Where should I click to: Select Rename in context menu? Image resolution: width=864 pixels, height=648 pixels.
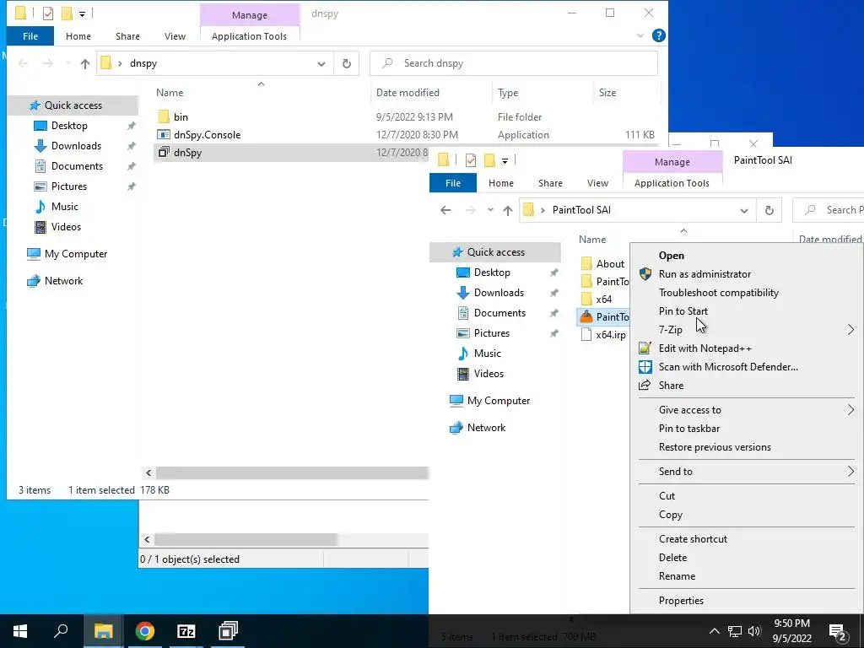pyautogui.click(x=677, y=576)
